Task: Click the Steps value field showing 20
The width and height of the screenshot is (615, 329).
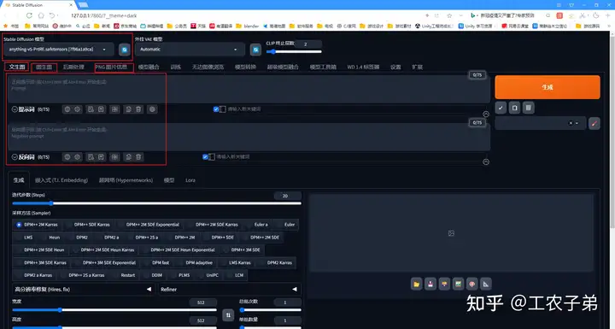Action: click(287, 196)
